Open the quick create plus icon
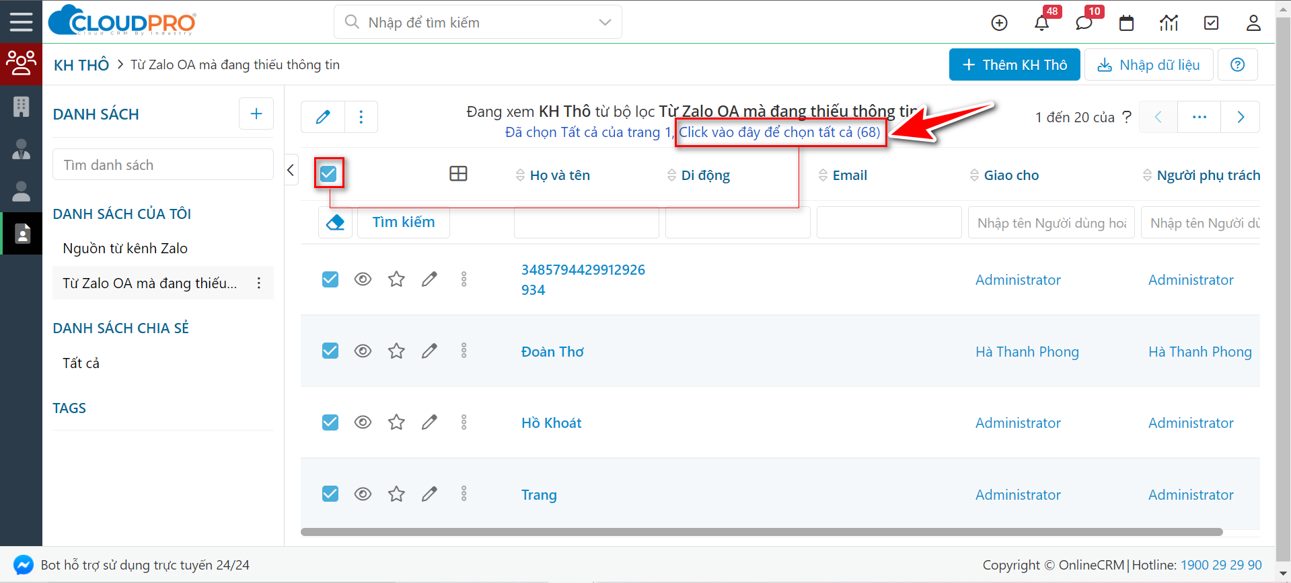The height and width of the screenshot is (583, 1291). 999,23
